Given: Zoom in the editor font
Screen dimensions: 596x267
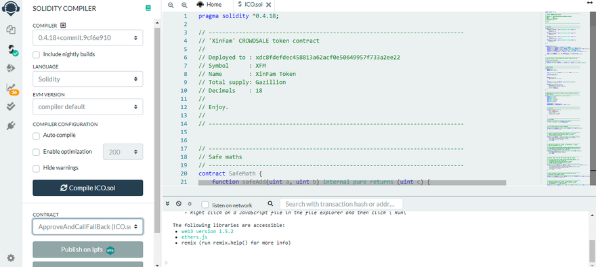Looking at the screenshot, I should (x=184, y=5).
